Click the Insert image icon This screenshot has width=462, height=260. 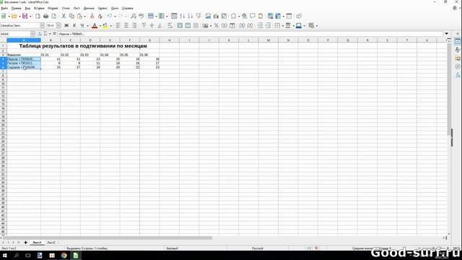point(208,16)
